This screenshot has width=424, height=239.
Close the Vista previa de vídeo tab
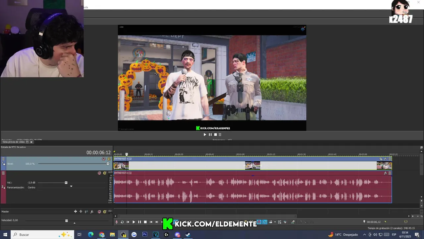click(31, 142)
